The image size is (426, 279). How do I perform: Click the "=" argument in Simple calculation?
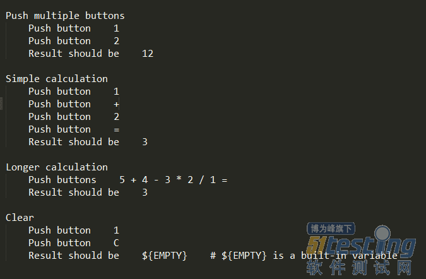[x=117, y=129]
